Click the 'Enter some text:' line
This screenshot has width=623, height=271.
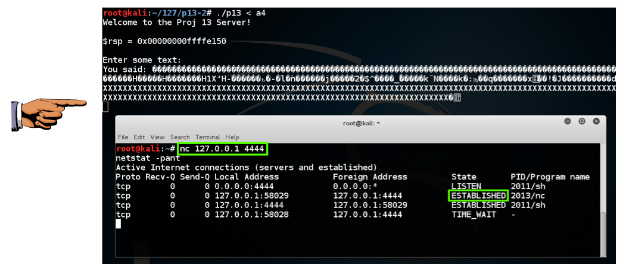[x=142, y=60]
